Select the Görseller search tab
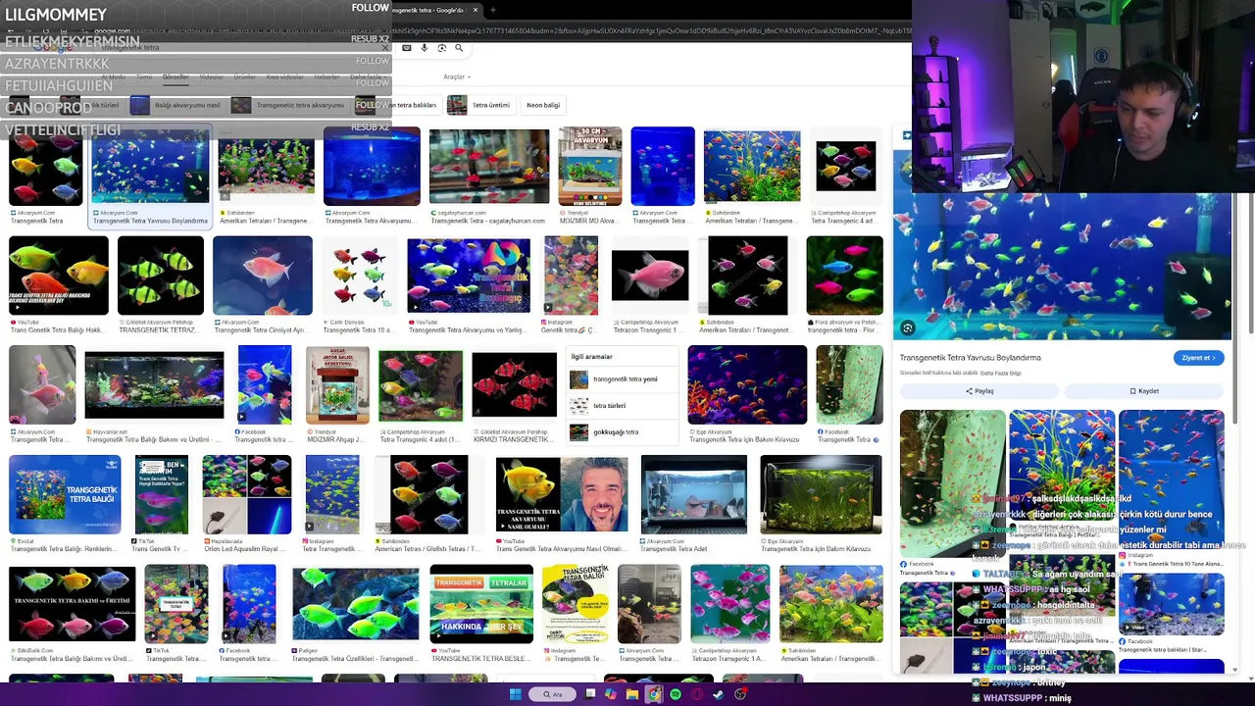Viewport: 1255px width, 706px height. pos(176,76)
